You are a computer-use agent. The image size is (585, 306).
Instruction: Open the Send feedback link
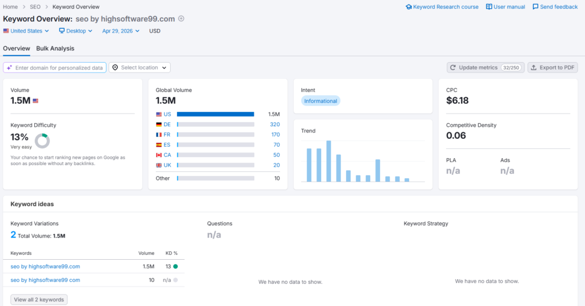click(555, 7)
